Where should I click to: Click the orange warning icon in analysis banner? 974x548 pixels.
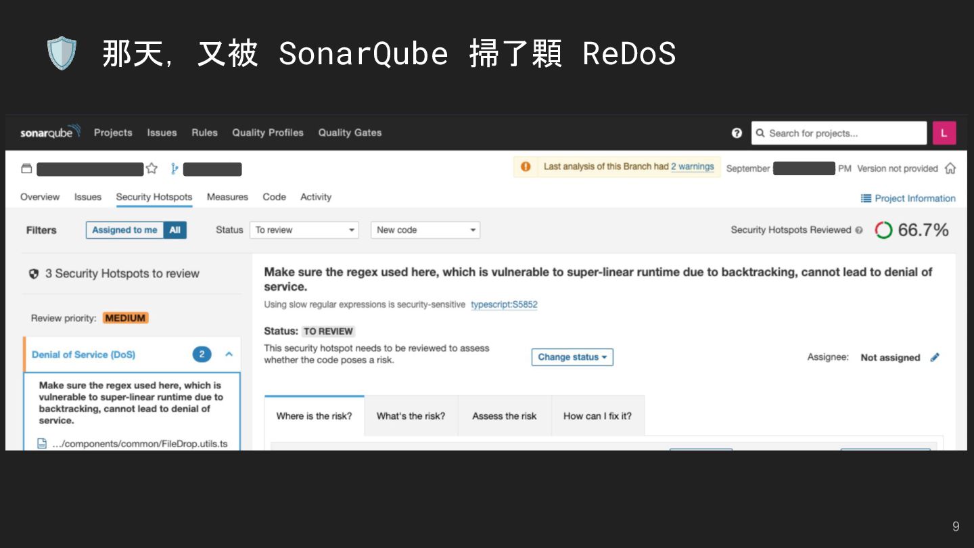pyautogui.click(x=526, y=166)
